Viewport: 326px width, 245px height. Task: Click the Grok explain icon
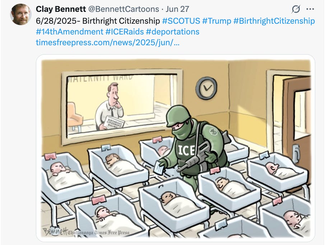(296, 9)
